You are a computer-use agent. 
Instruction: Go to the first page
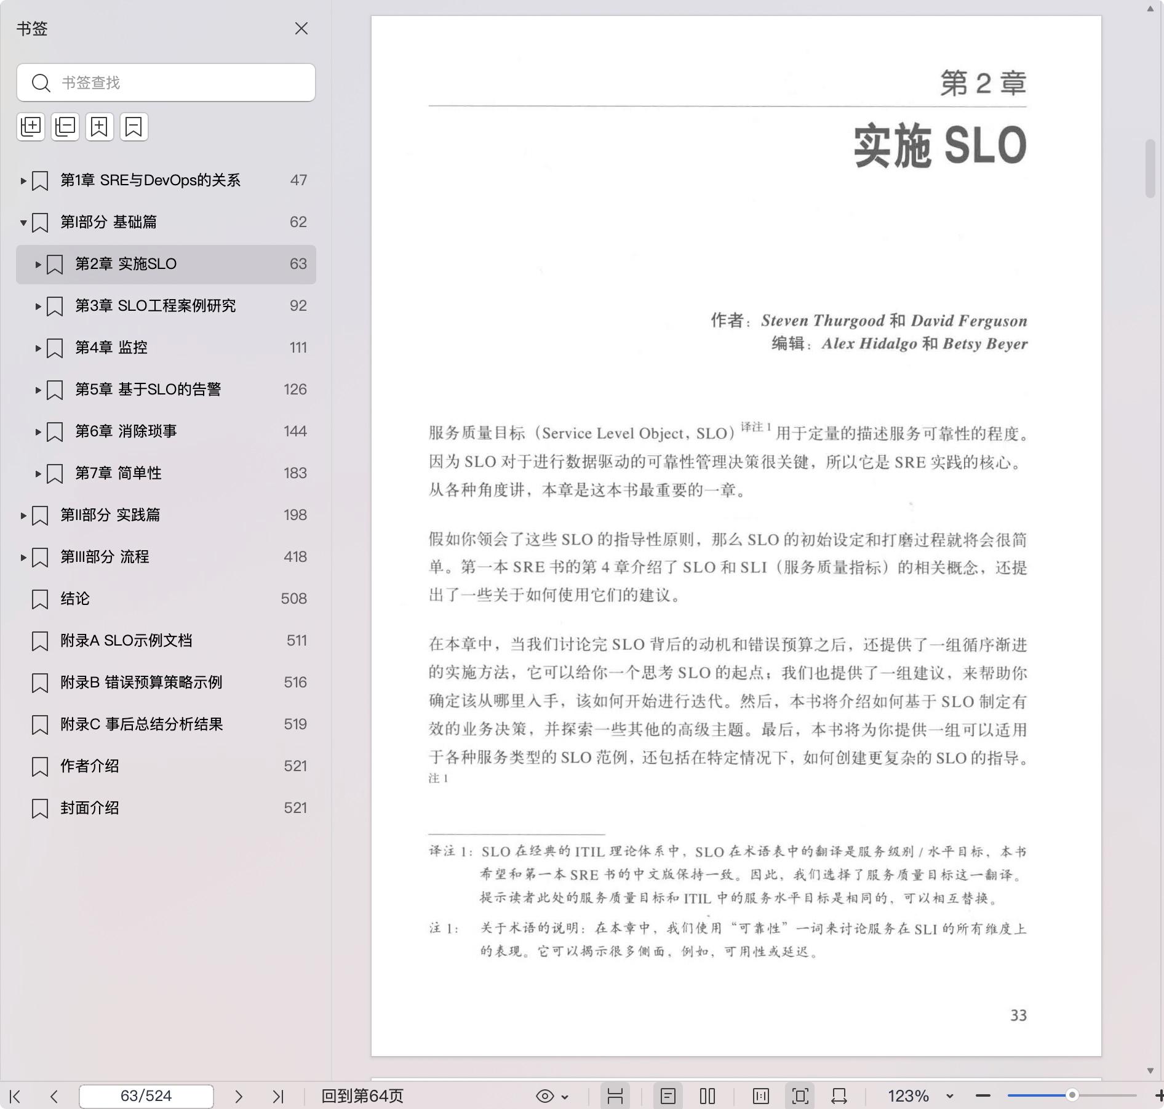(x=15, y=1096)
